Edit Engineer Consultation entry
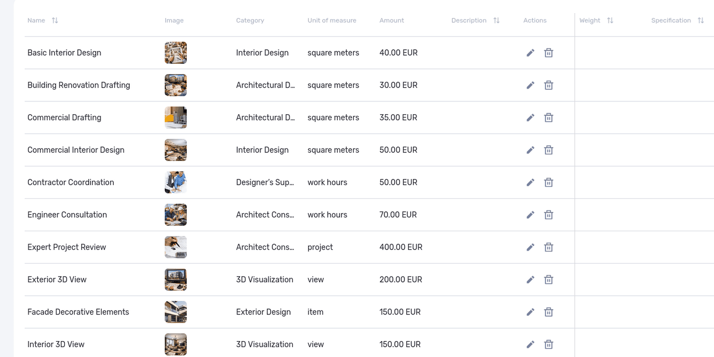 click(530, 215)
